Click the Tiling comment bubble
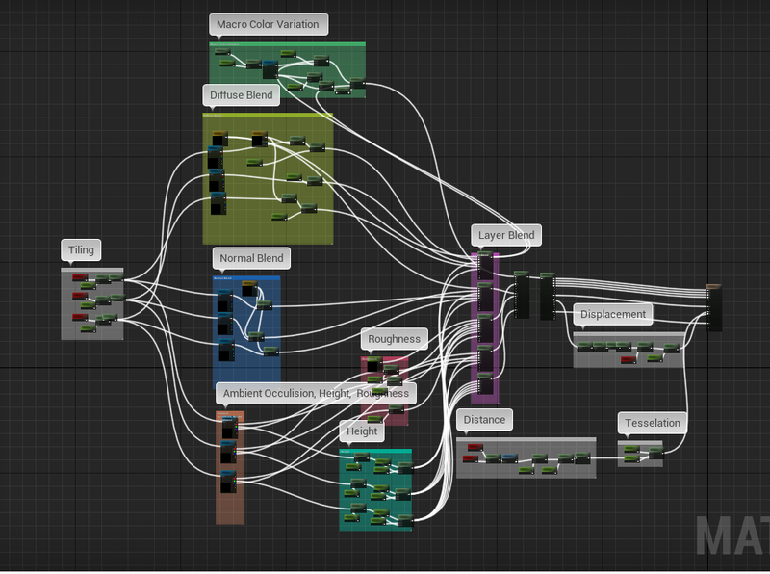The width and height of the screenshot is (770, 574). pos(81,250)
